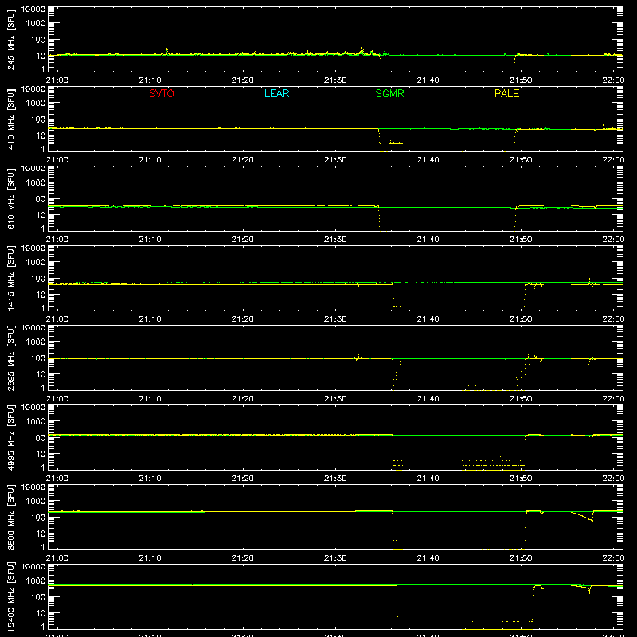Viewport: 637px width, 637px height.
Task: Click the 100 y-axis value on 8800 MHz plot
Action: point(38,518)
